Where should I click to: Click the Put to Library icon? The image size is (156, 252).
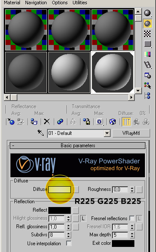pos(86,122)
